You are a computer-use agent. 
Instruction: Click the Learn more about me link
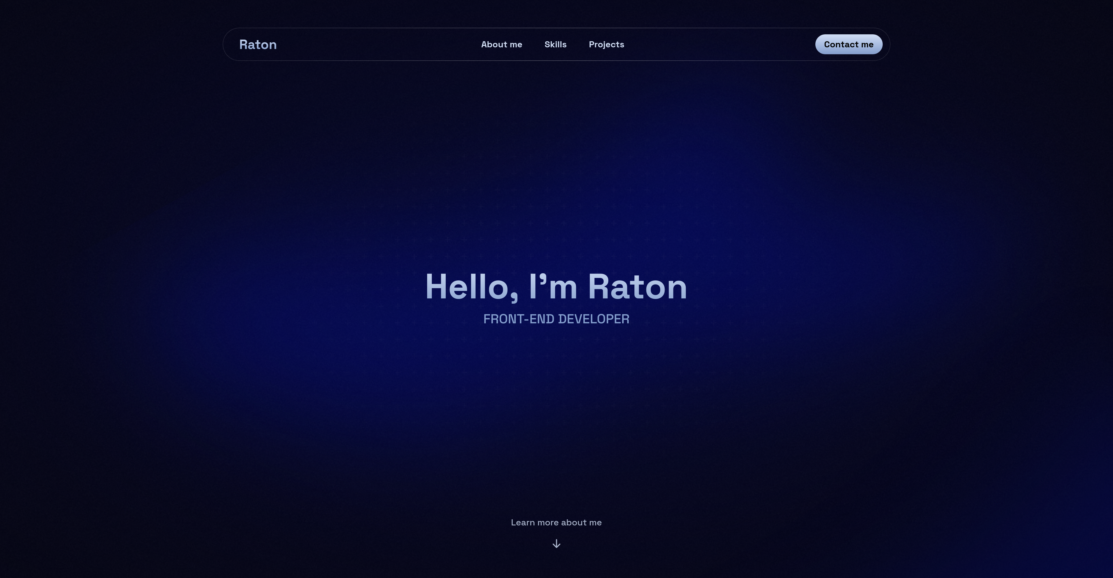(556, 522)
